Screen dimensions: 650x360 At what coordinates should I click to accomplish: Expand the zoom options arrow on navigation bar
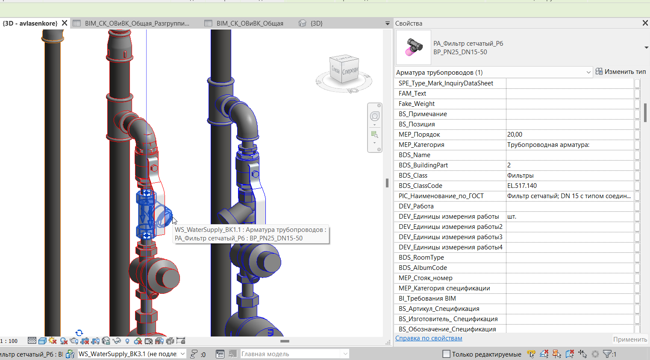click(375, 143)
